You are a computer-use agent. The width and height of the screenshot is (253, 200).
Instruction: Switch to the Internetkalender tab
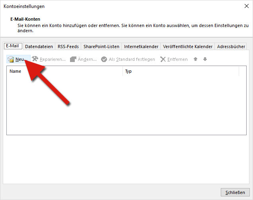click(141, 47)
